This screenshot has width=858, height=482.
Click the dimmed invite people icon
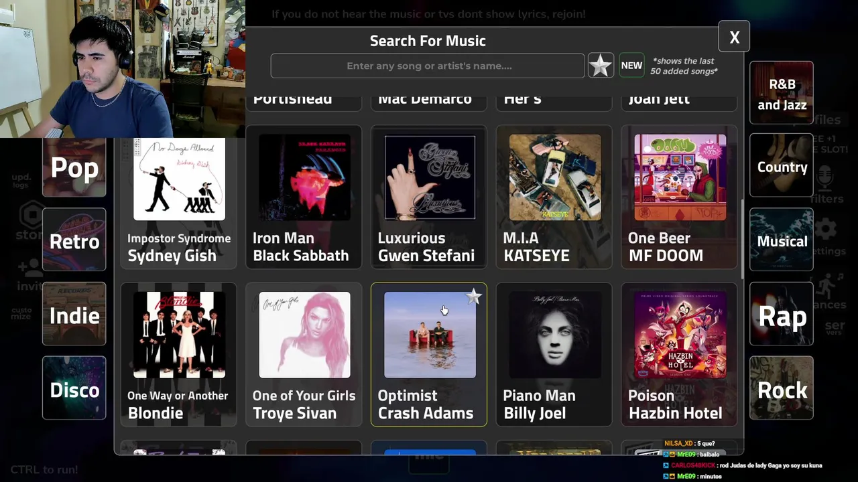[x=30, y=268]
